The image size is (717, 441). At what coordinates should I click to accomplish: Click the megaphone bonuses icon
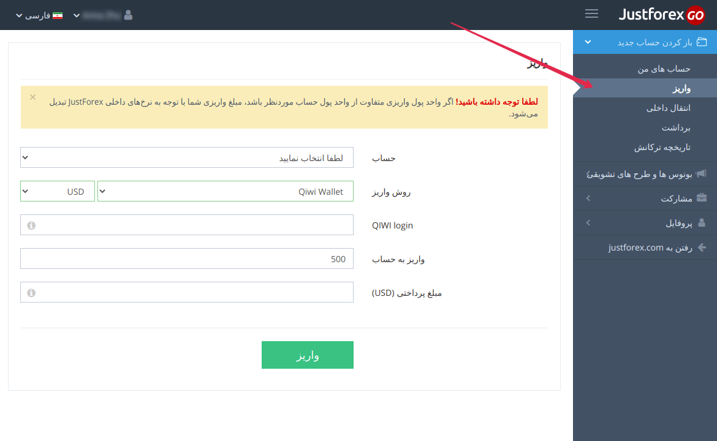701,174
